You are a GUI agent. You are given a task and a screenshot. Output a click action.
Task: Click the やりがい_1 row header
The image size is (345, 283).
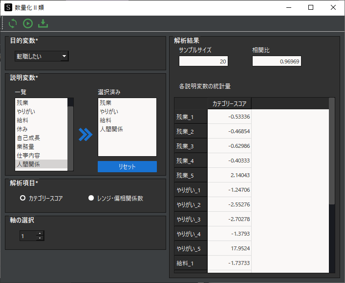coord(191,190)
